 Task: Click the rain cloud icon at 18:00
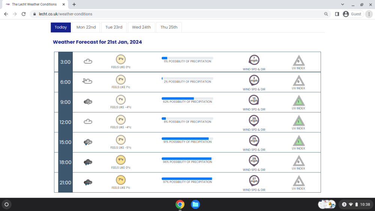pyautogui.click(x=88, y=162)
